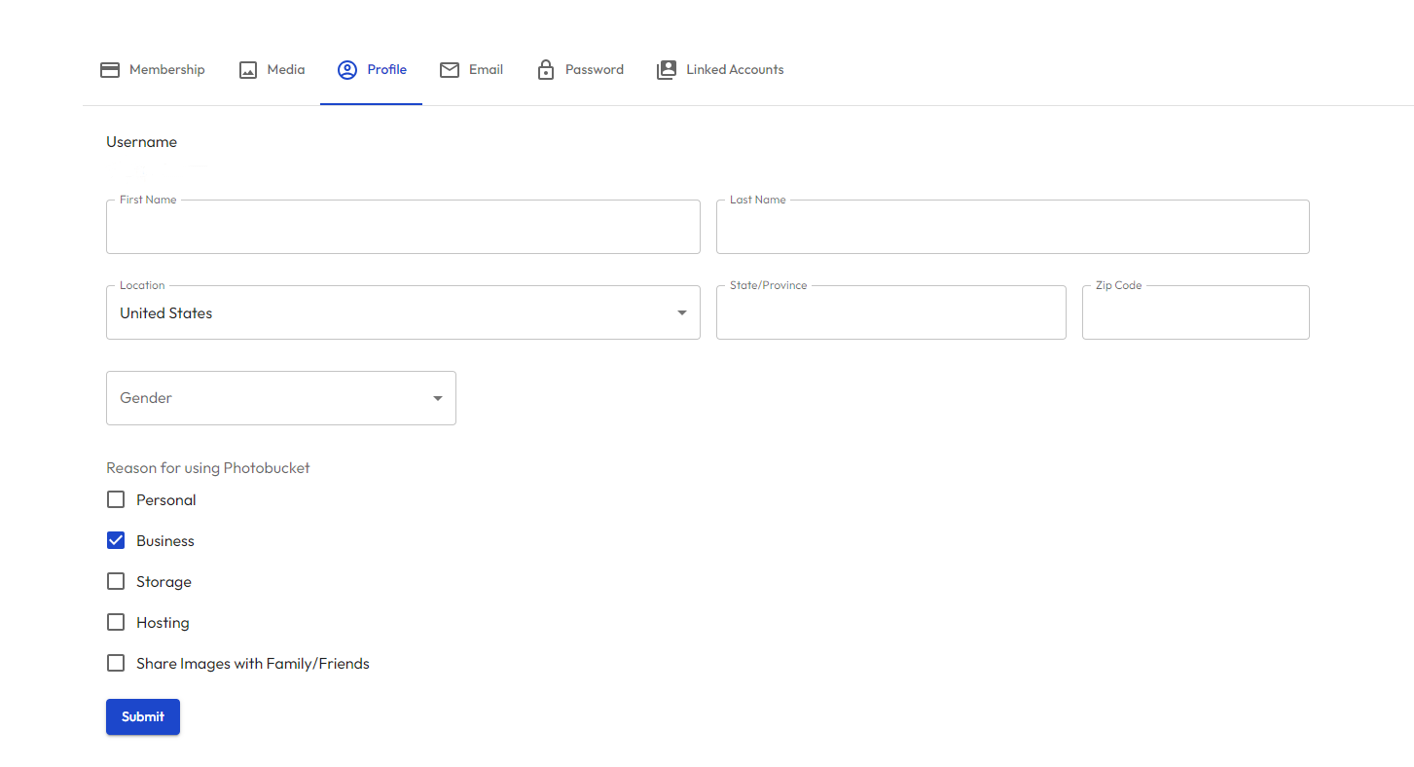
Task: Expand the Gender dropdown
Action: [x=437, y=398]
